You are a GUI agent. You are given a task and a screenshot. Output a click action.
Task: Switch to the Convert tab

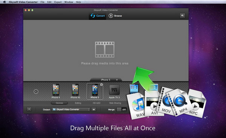pyautogui.click(x=98, y=16)
